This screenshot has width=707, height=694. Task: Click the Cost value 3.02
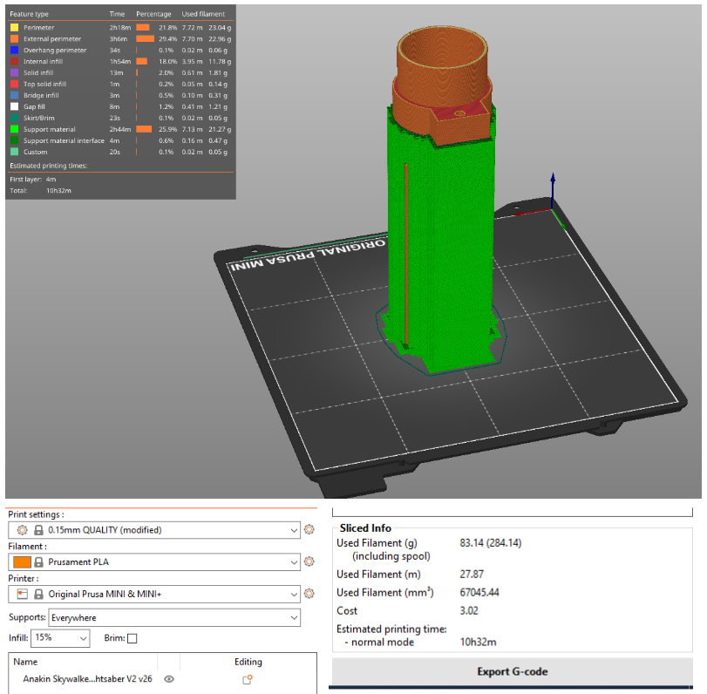pos(469,610)
